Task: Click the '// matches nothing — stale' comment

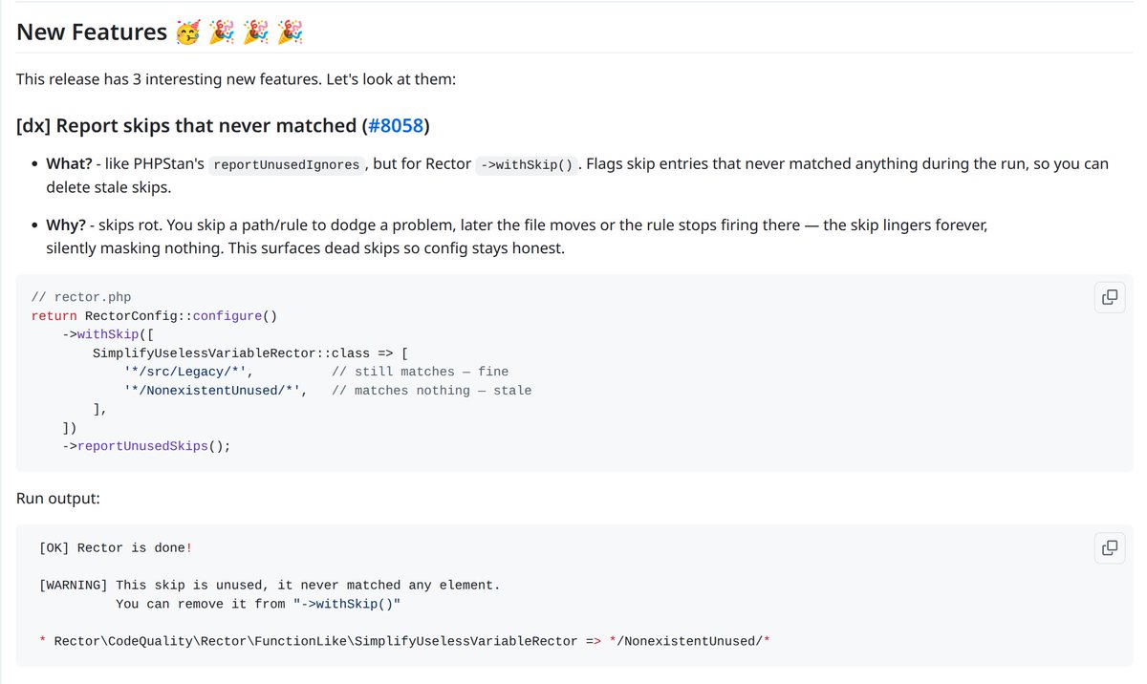Action: (x=432, y=390)
